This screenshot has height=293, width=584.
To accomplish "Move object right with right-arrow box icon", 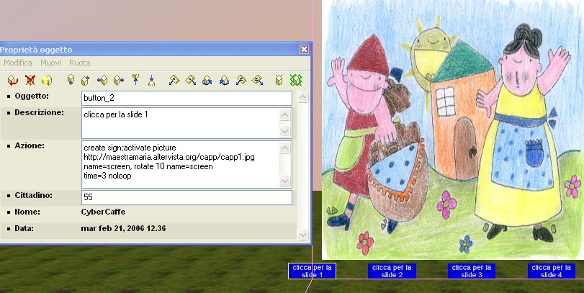I will [x=119, y=80].
